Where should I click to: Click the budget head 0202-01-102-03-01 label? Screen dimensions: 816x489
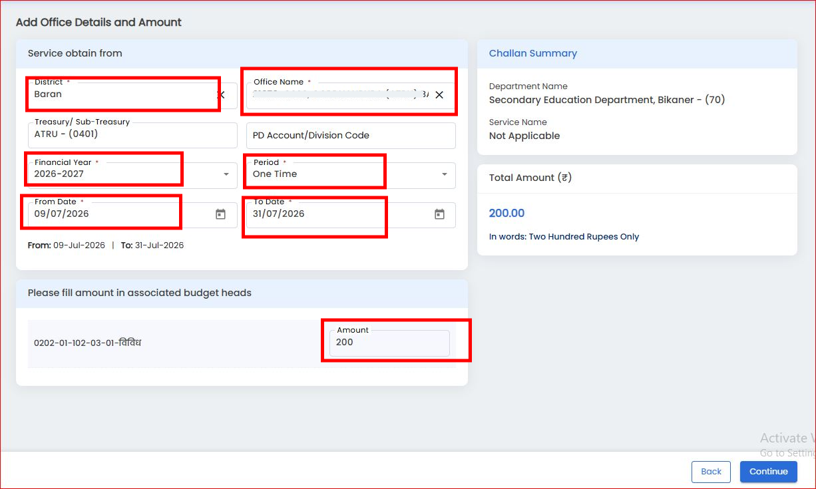87,343
